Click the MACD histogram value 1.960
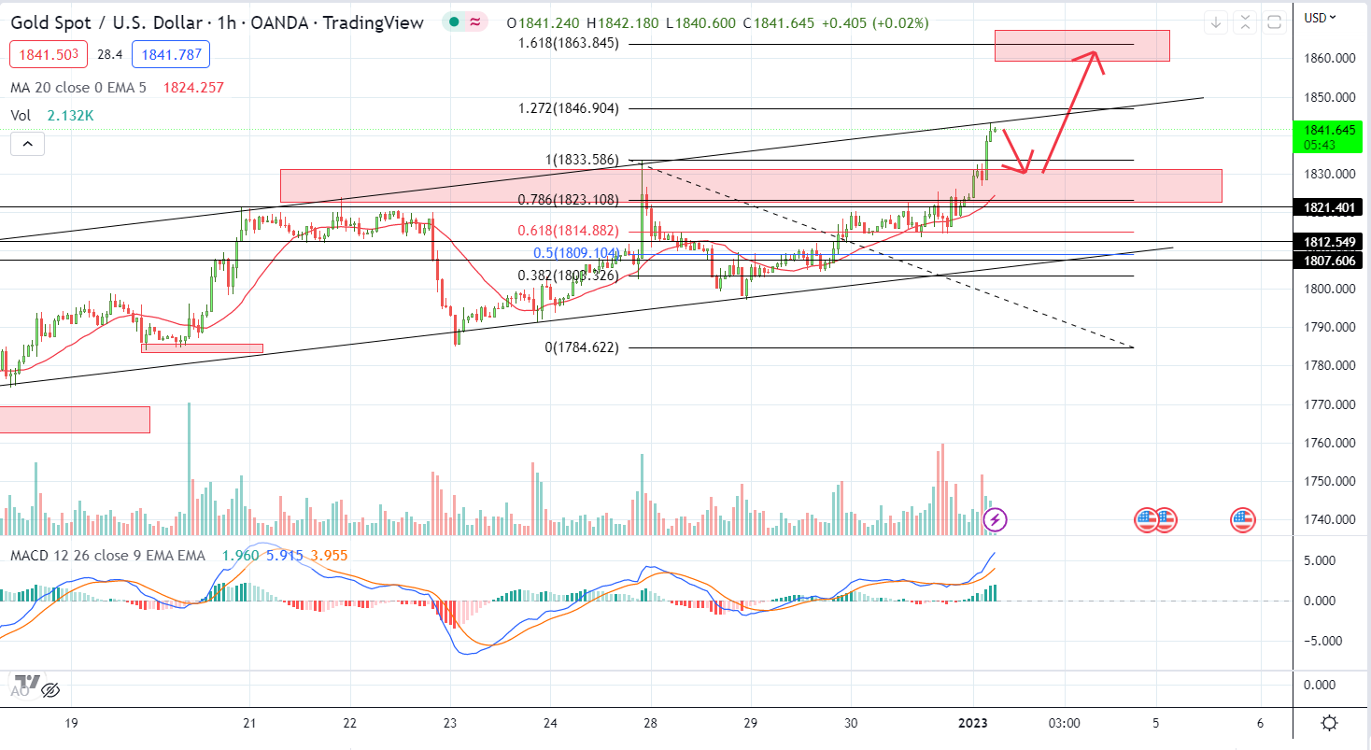This screenshot has width=1371, height=750. tap(240, 556)
